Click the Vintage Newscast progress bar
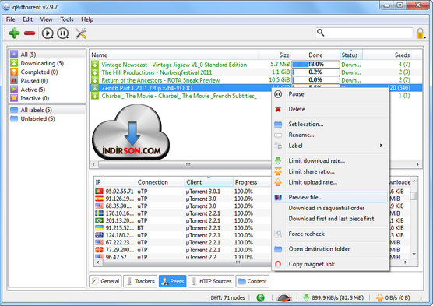This screenshot has width=433, height=306. coord(315,65)
